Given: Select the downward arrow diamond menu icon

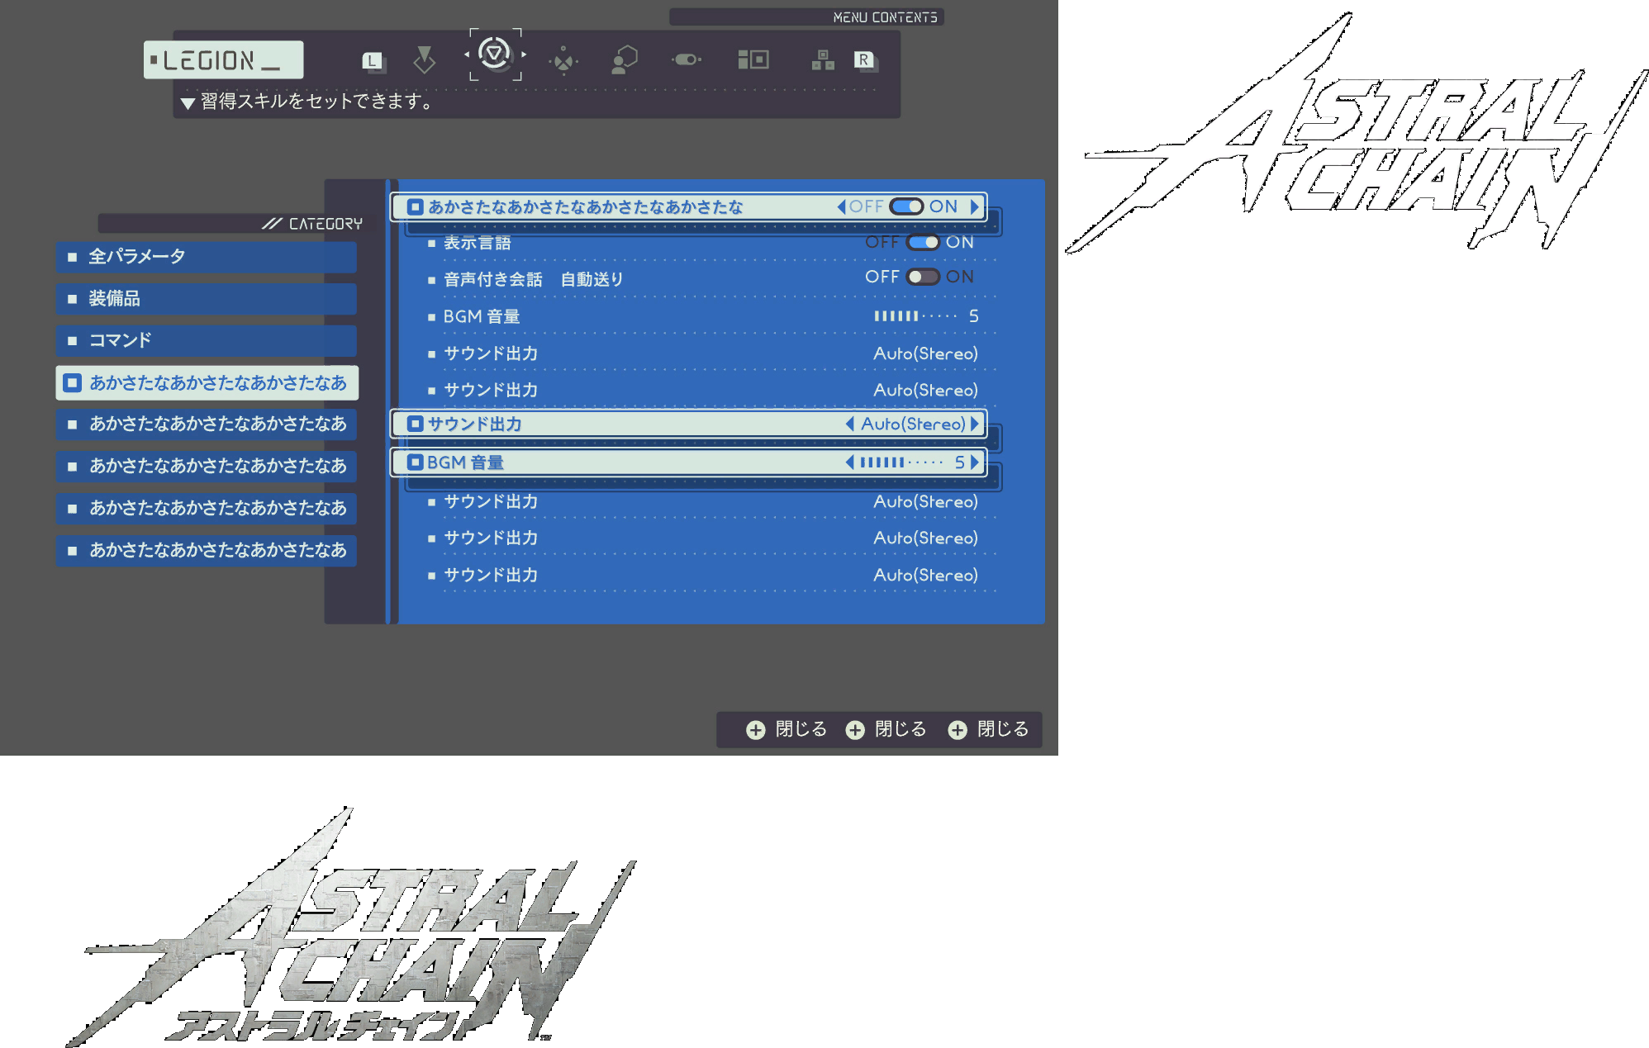Looking at the screenshot, I should (424, 59).
